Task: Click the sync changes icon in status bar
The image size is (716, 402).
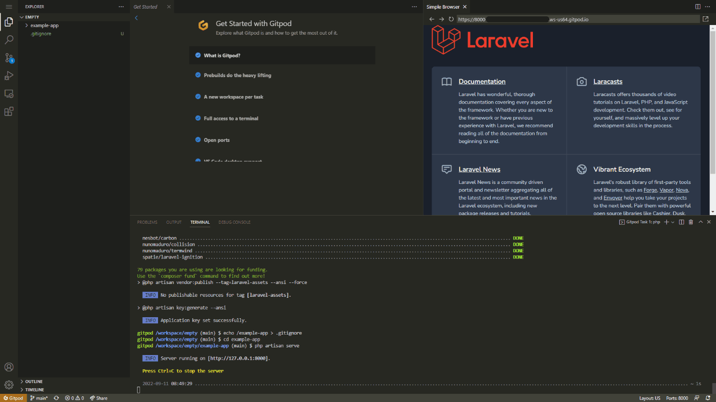Action: 56,398
